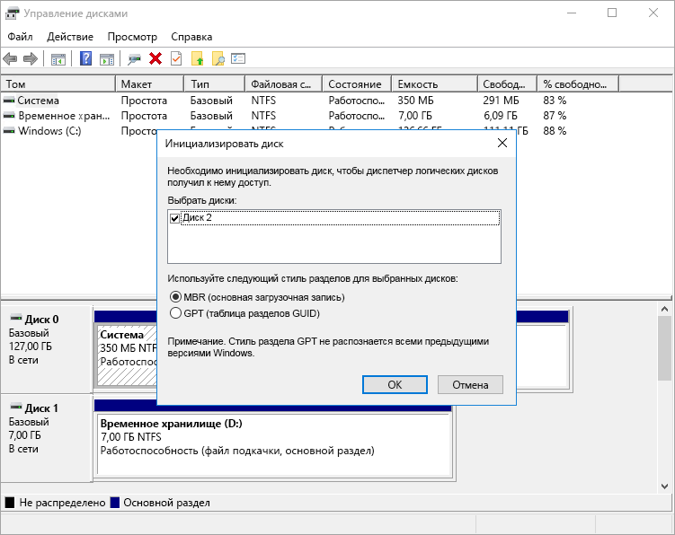Click the Отмена button

pos(470,384)
